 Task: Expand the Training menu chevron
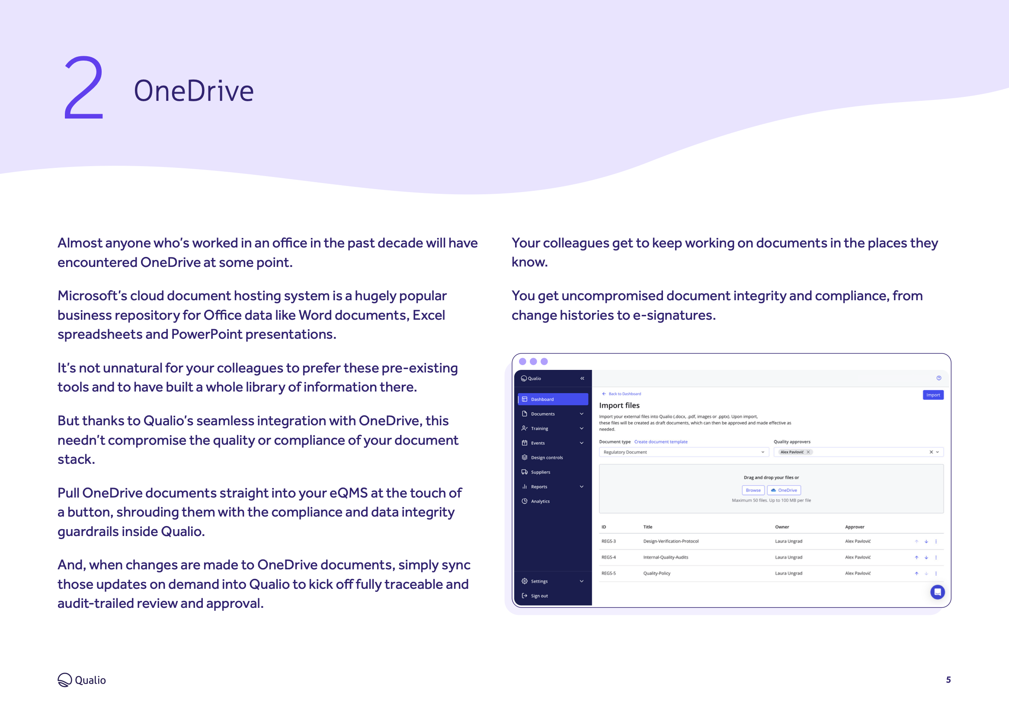[582, 428]
